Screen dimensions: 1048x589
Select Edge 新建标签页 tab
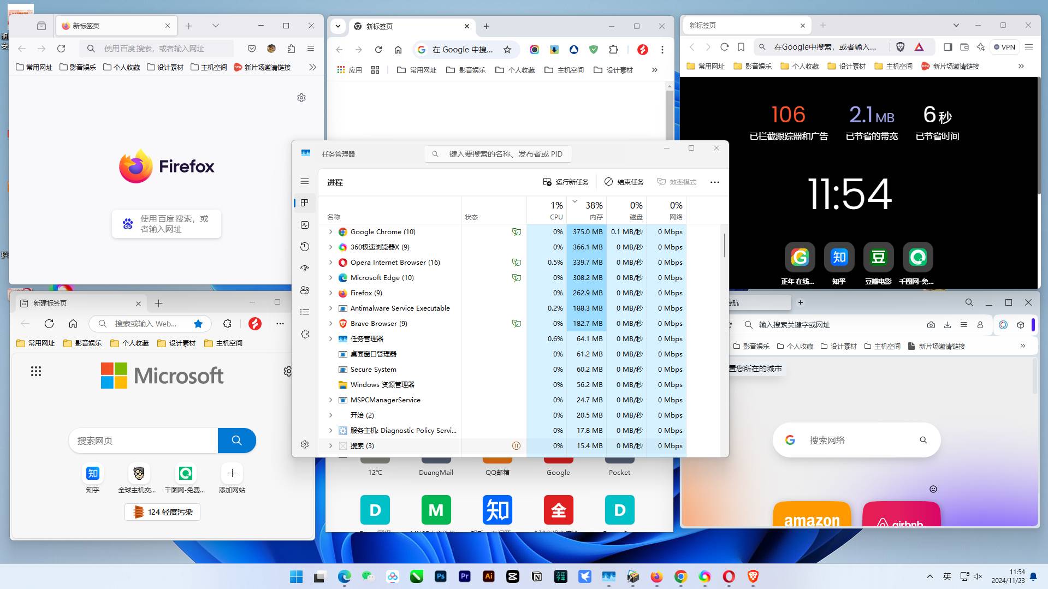click(x=81, y=303)
